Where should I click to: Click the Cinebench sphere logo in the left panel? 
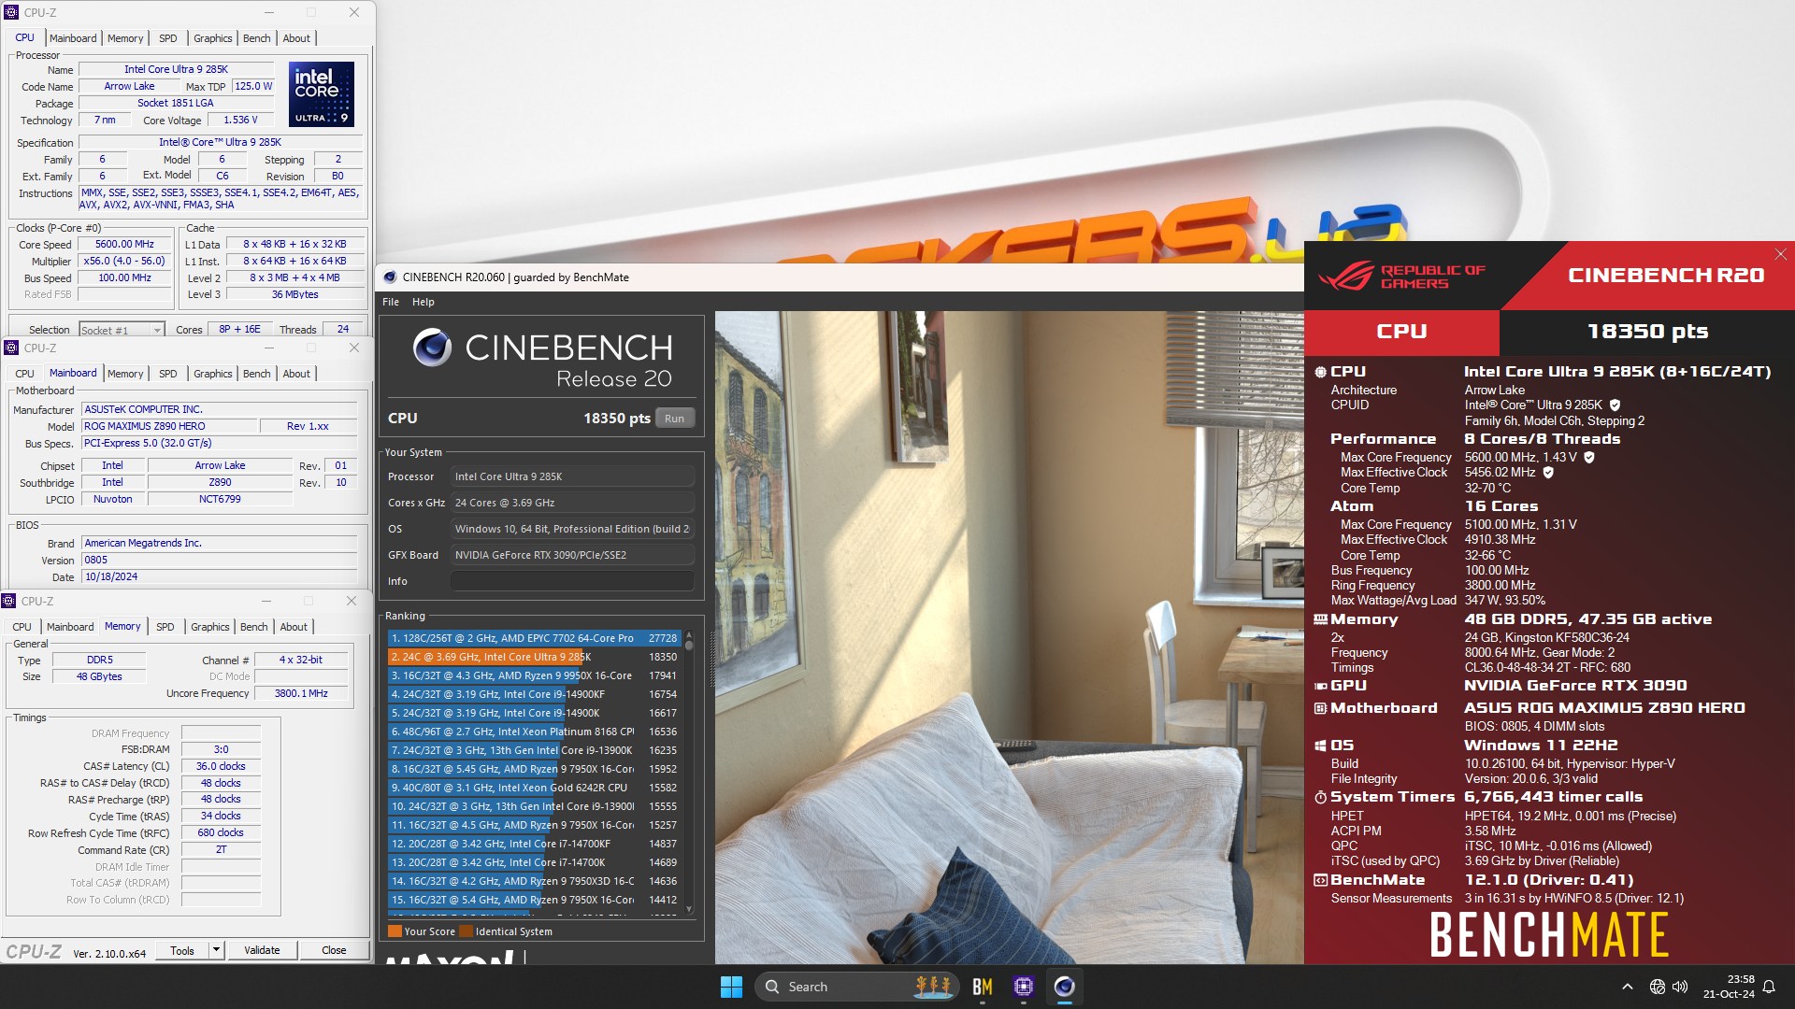432,347
